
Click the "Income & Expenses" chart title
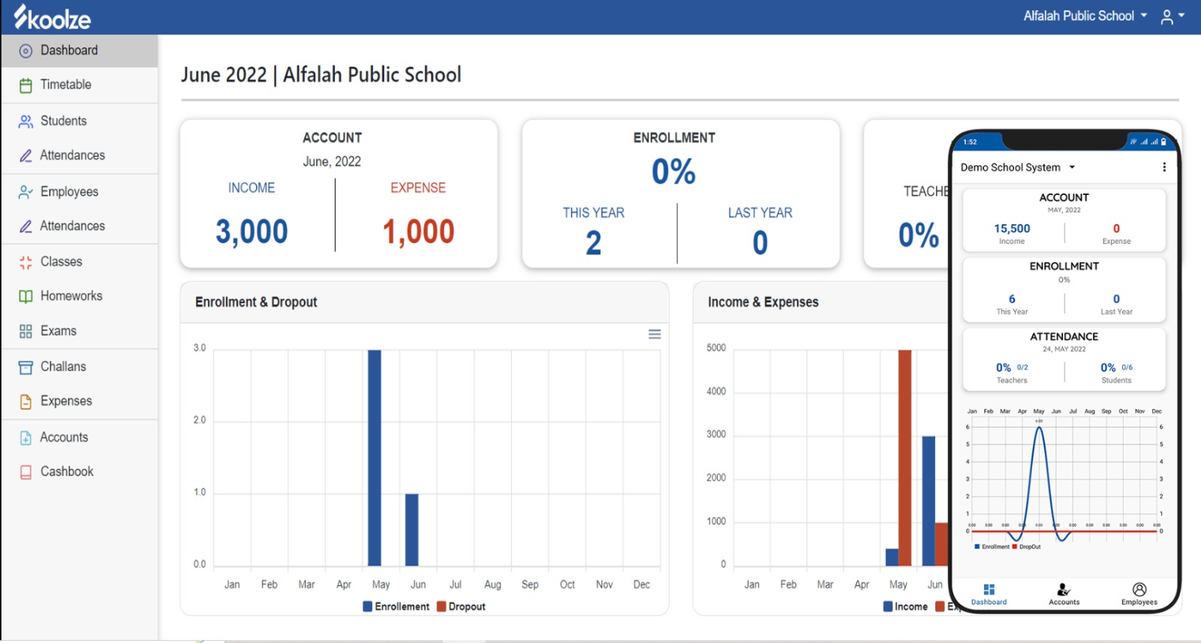coord(763,302)
